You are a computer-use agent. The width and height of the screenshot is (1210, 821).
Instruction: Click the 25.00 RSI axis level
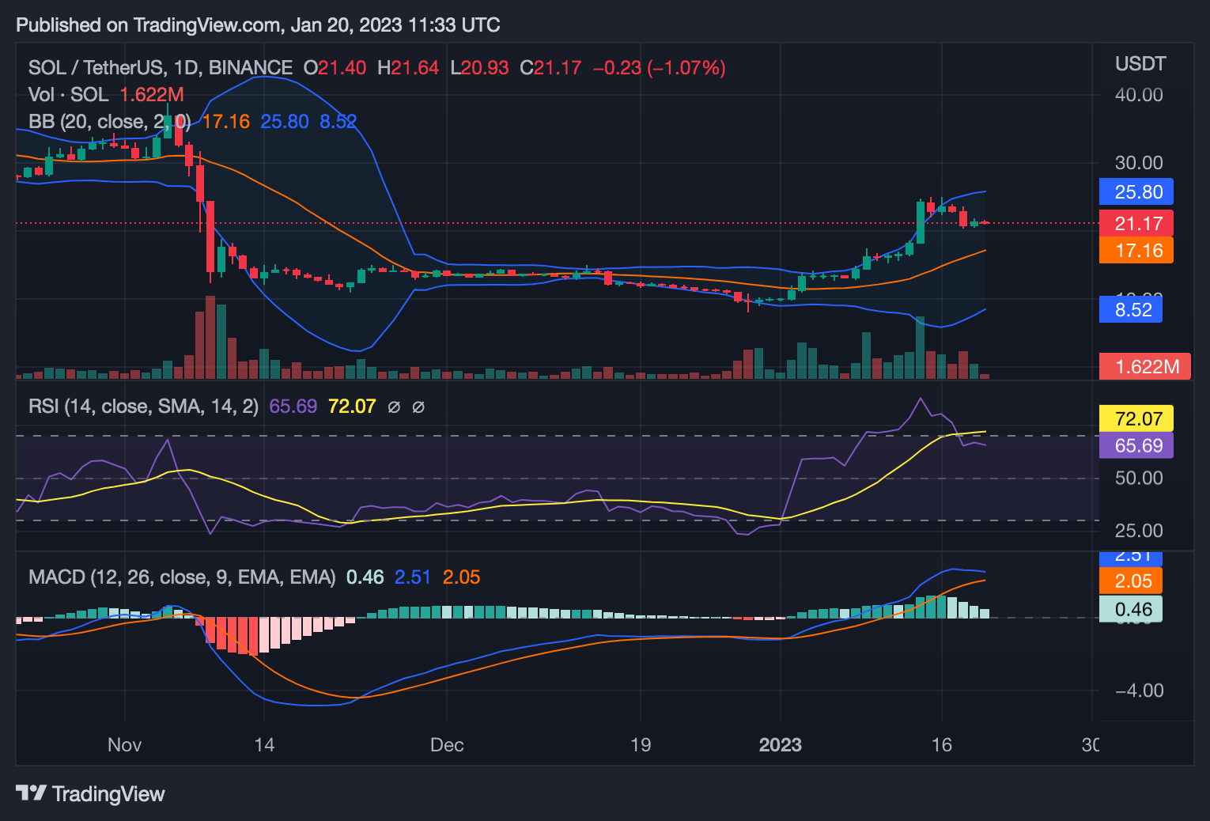tap(1139, 531)
